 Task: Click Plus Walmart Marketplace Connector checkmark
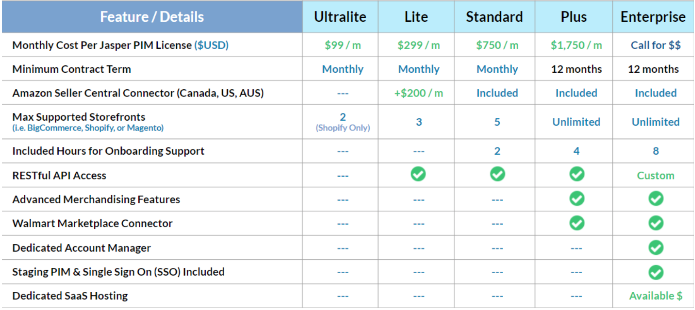click(577, 223)
